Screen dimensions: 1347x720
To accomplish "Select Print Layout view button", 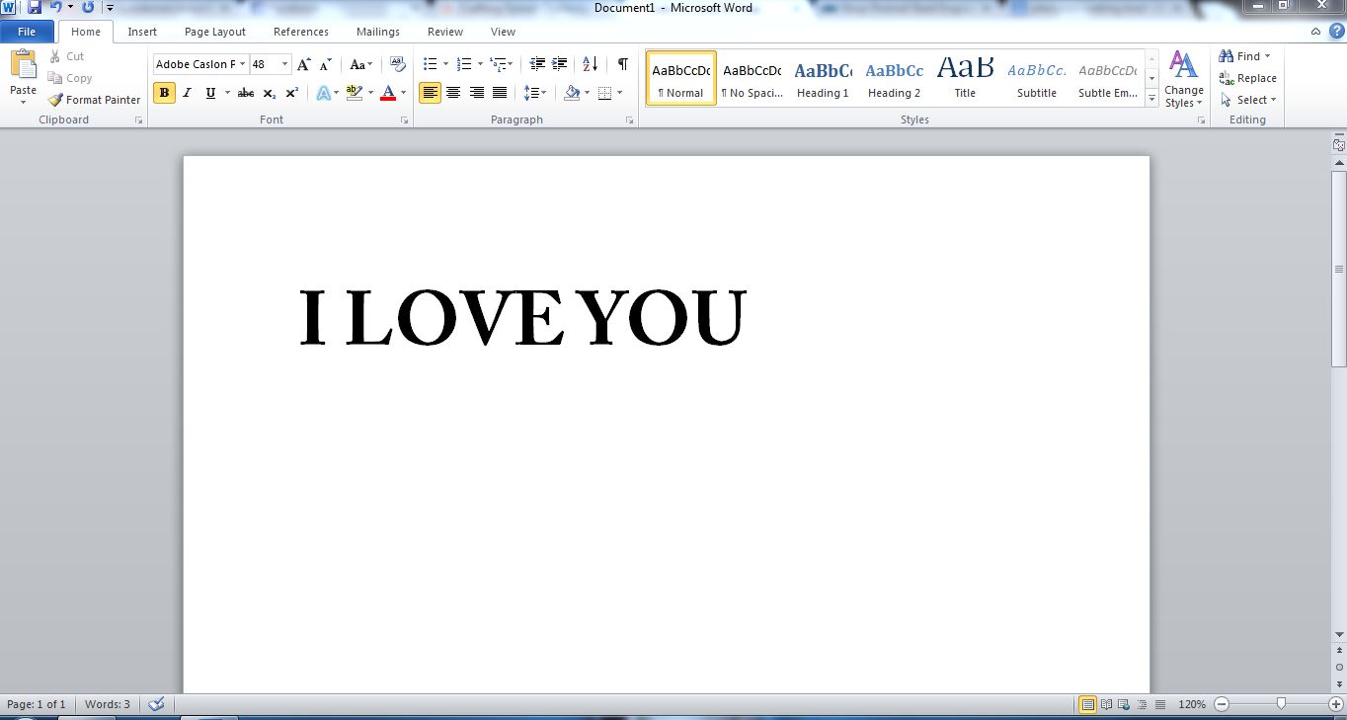I will [1087, 704].
